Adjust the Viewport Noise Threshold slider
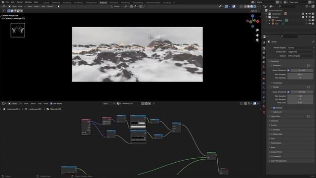 (302, 70)
